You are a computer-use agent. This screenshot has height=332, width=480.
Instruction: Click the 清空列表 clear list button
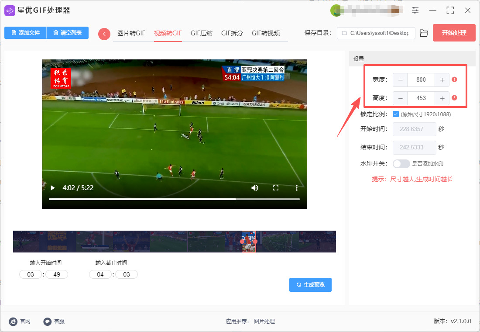coord(67,33)
